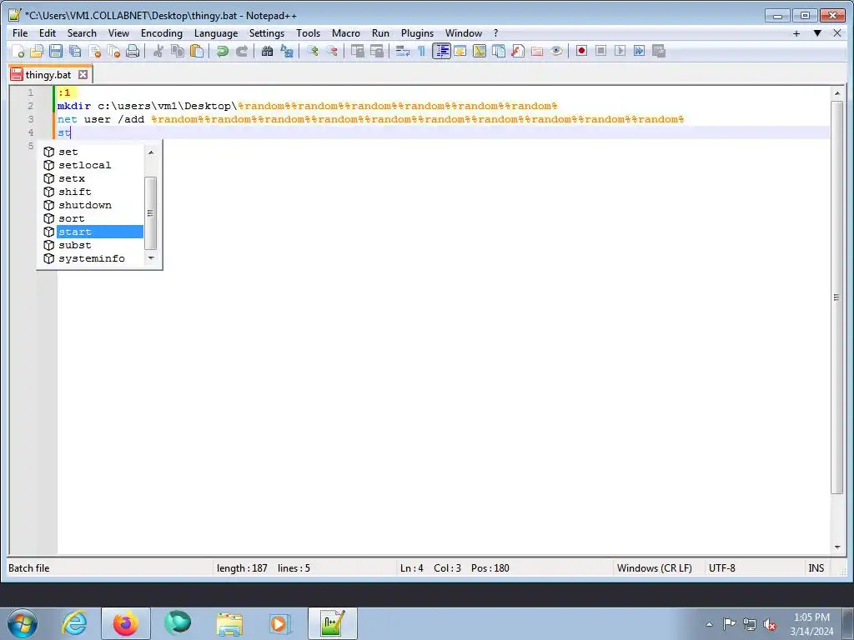Start macro recording with the red dot
The width and height of the screenshot is (854, 640).
pyautogui.click(x=581, y=51)
